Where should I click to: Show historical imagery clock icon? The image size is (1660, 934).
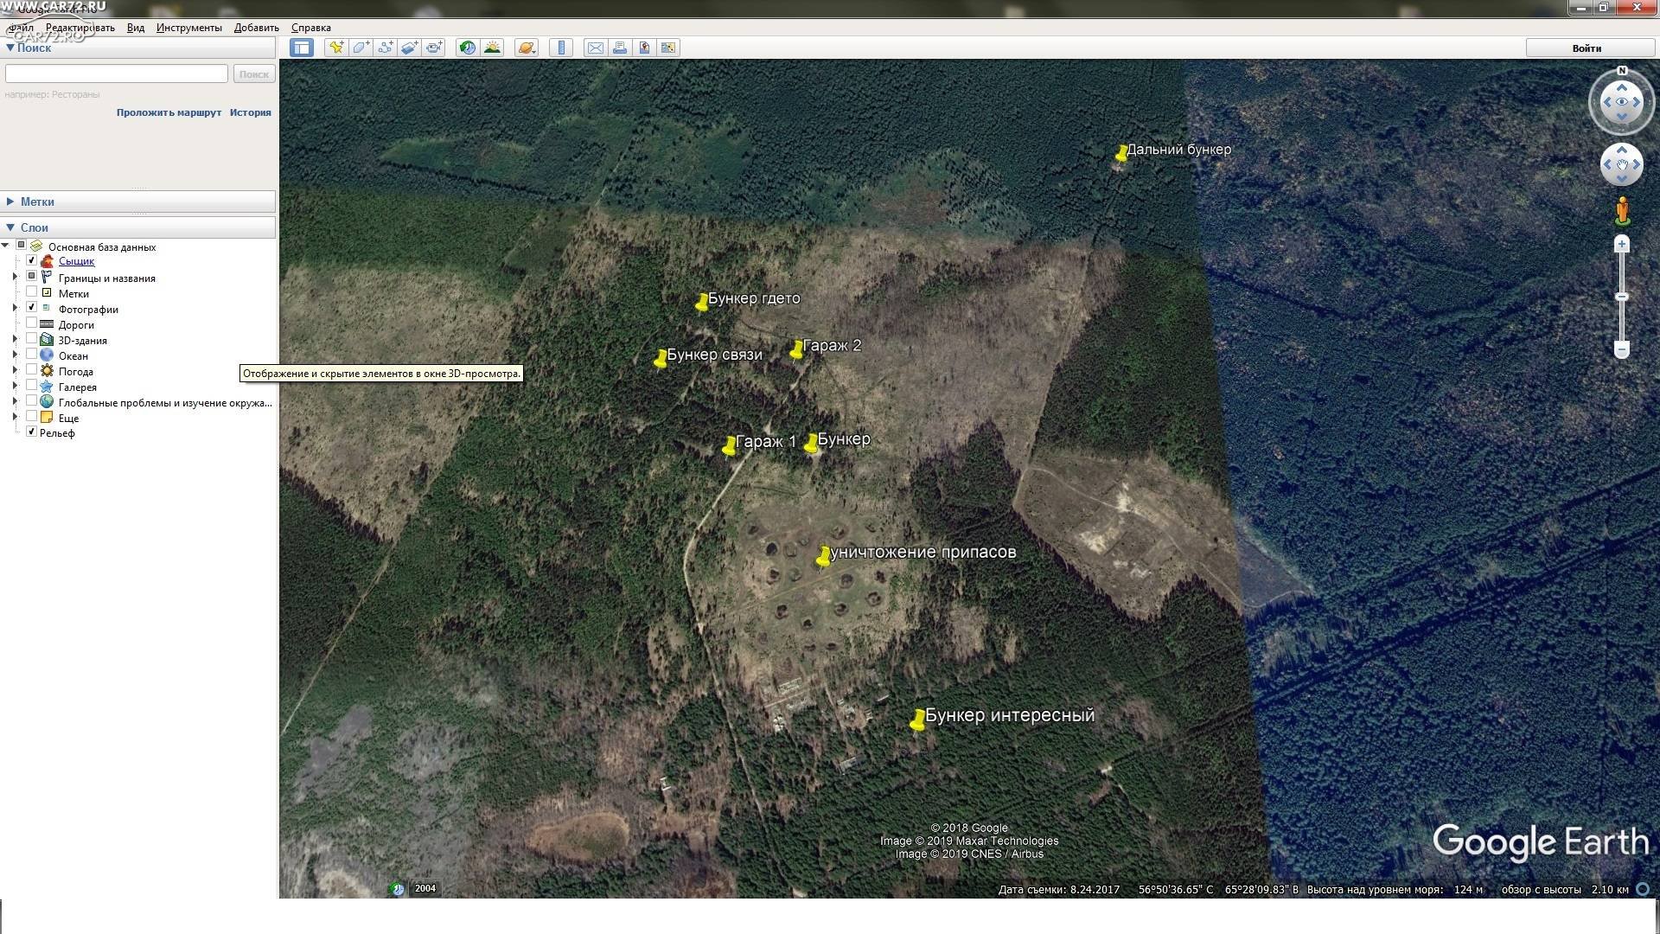click(468, 48)
